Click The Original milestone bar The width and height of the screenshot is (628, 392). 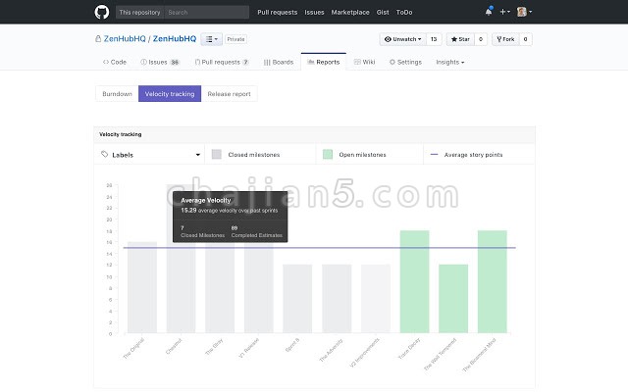[142, 287]
